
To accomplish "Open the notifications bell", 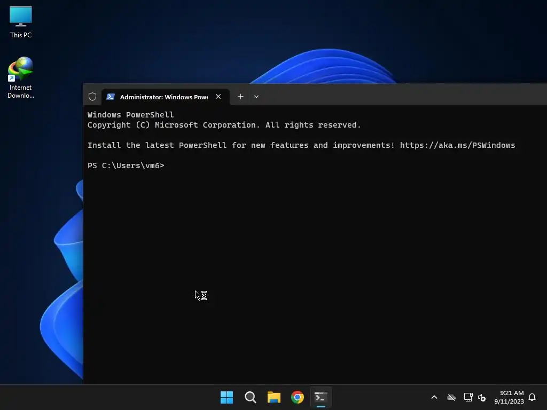I will click(x=532, y=397).
